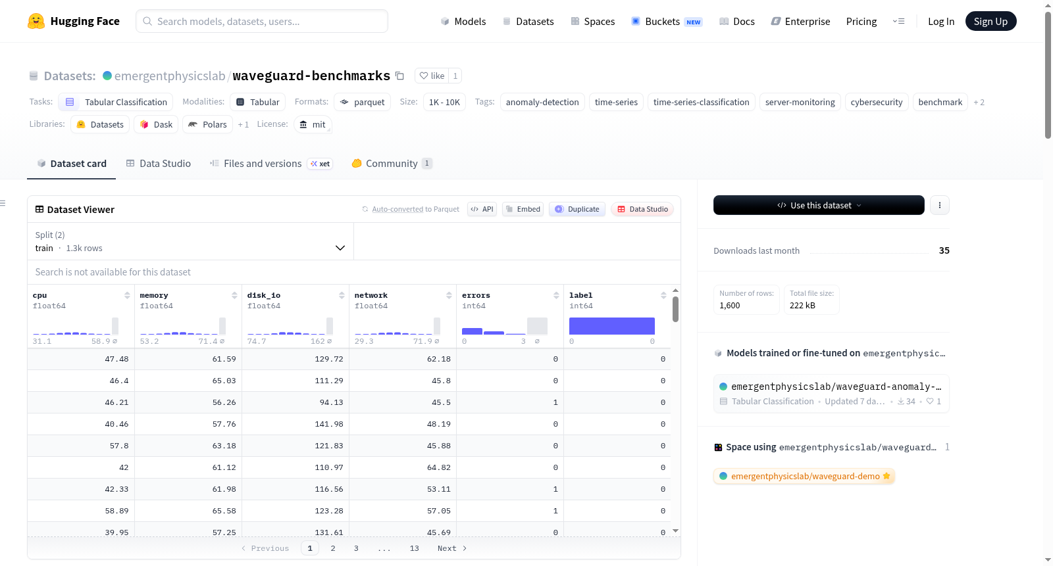Copy dataset name with the copy icon

[399, 76]
